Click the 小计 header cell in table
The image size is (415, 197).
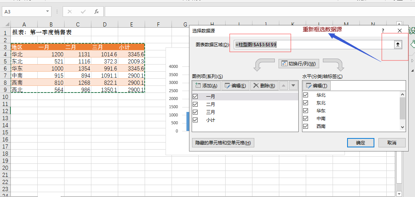point(132,47)
